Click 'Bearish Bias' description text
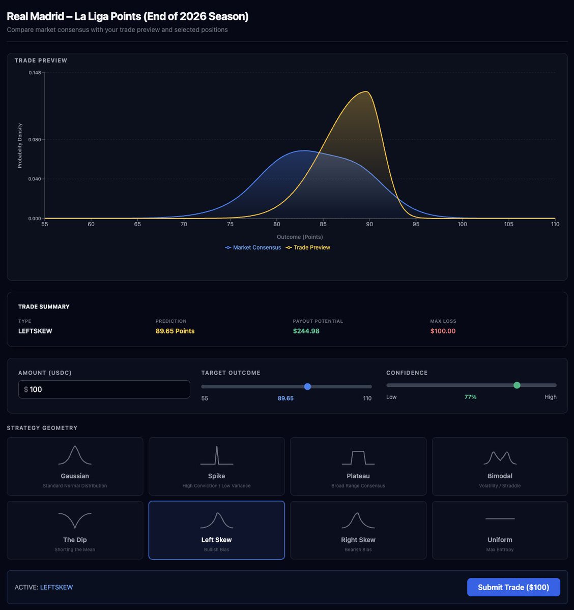 tap(358, 550)
